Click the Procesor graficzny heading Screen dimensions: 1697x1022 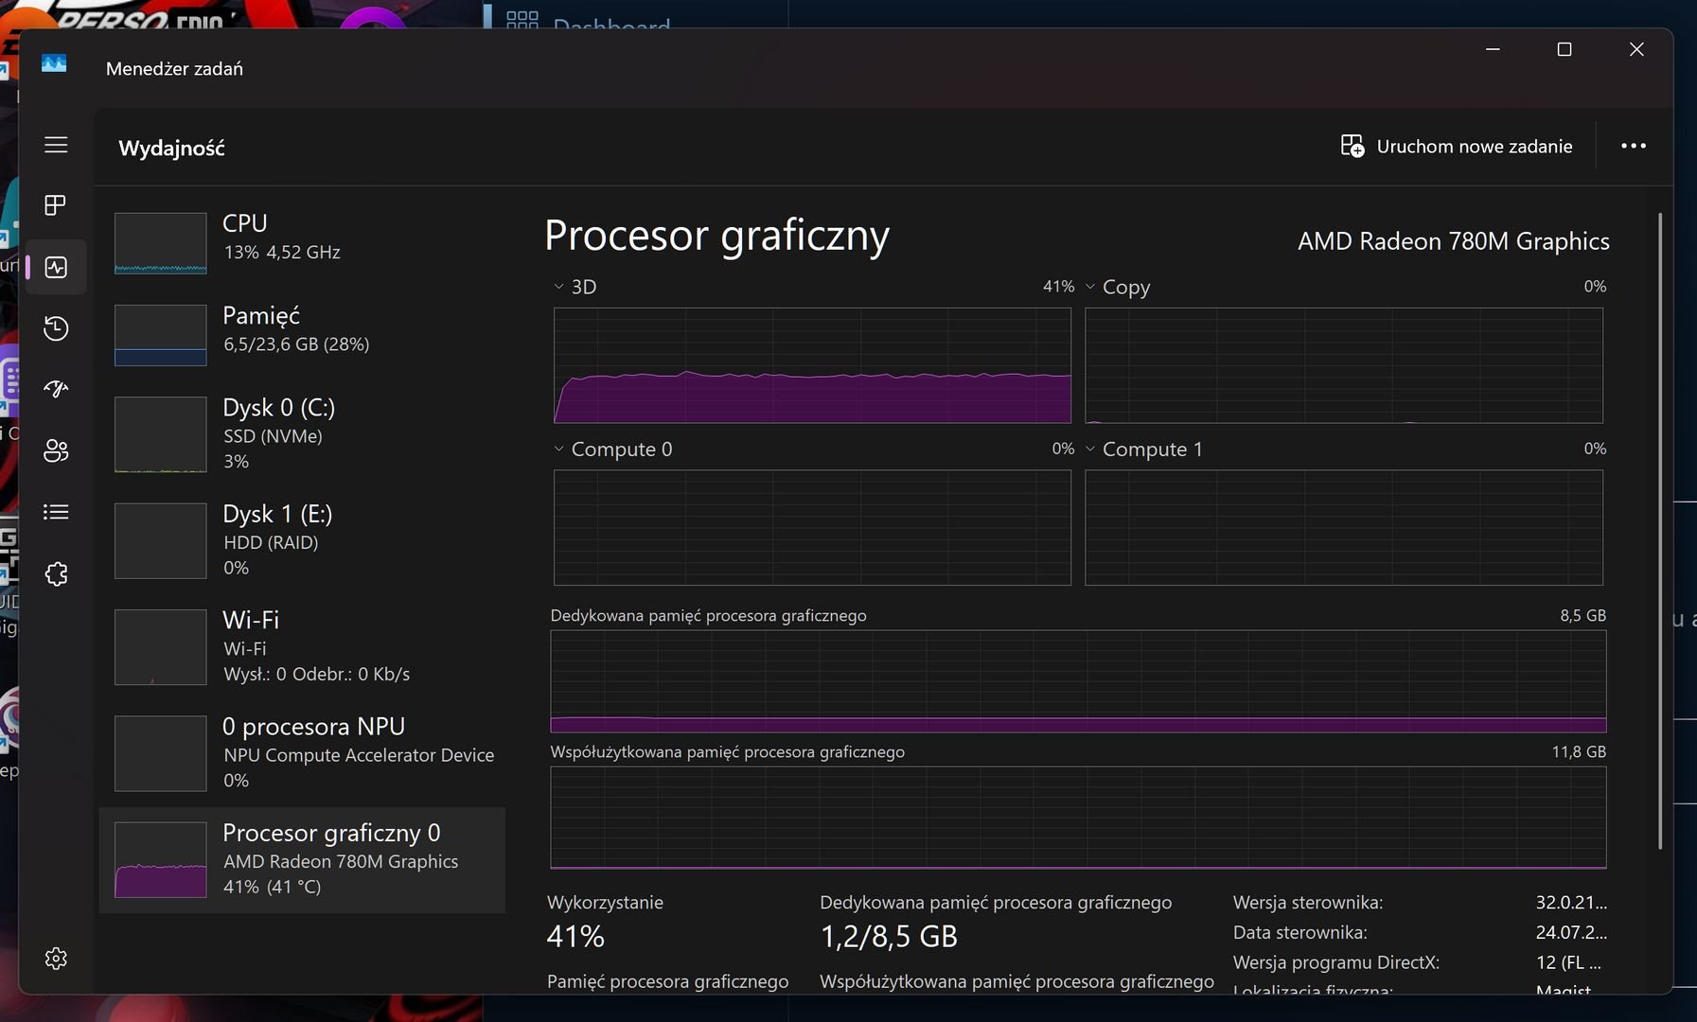click(x=716, y=236)
